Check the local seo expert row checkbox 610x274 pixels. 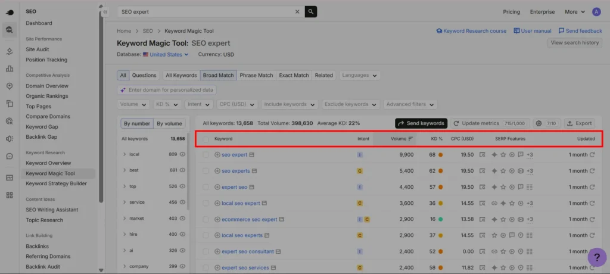(206, 203)
